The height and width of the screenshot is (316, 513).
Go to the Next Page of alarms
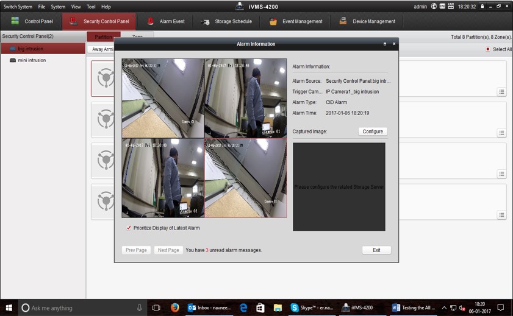[168, 250]
